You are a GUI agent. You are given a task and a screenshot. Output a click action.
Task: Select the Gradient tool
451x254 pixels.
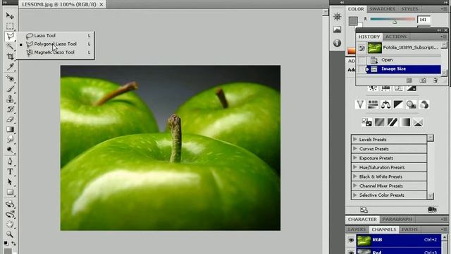[10, 129]
